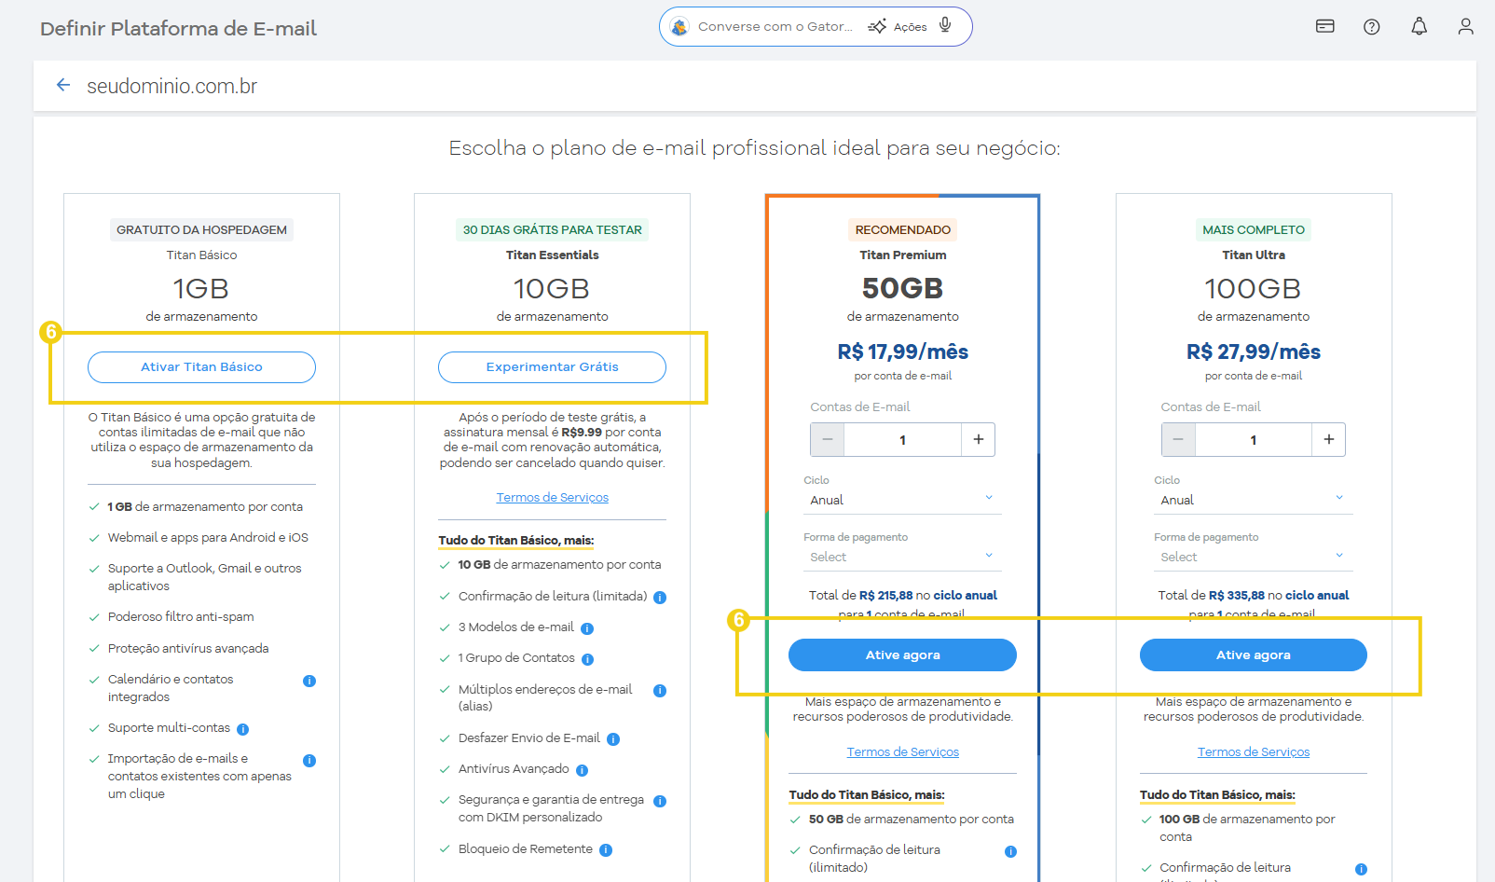Click the back arrow beside seudominio.com.br

pyautogui.click(x=63, y=86)
